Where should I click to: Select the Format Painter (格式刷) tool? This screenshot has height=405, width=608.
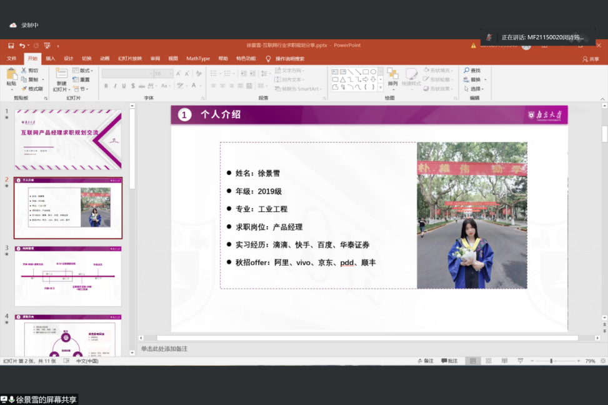click(24, 89)
